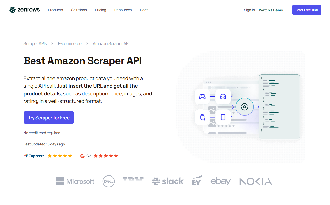330x205 pixels.
Task: Click the eBay company logo
Action: tap(220, 181)
